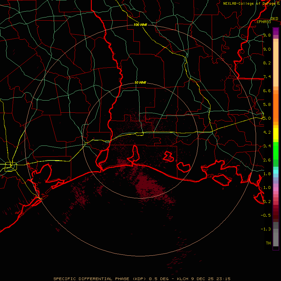The height and width of the screenshot is (281, 281).
Task: Click the 5.8 scale value
Action: [267, 105]
